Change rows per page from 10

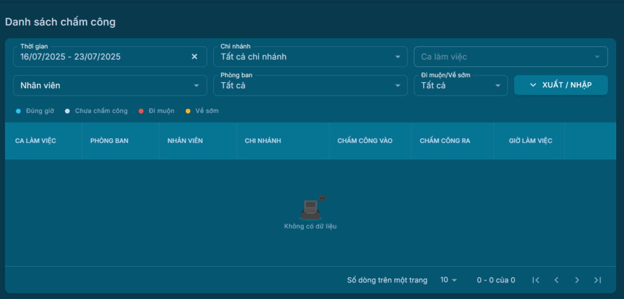448,280
